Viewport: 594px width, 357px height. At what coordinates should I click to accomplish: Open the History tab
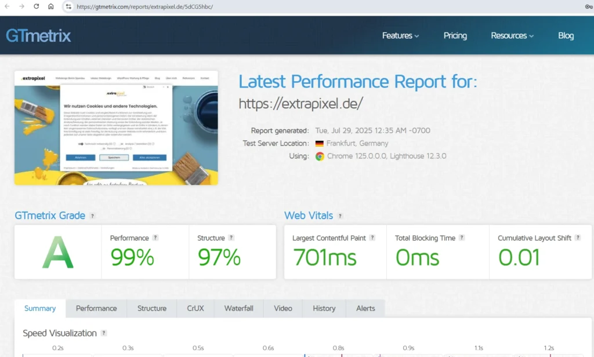pyautogui.click(x=324, y=308)
